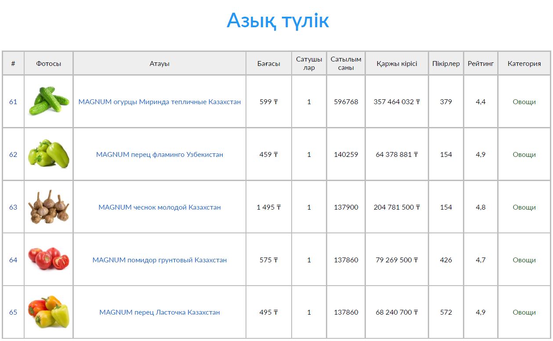Sort by the Атауы column header

[x=159, y=63]
